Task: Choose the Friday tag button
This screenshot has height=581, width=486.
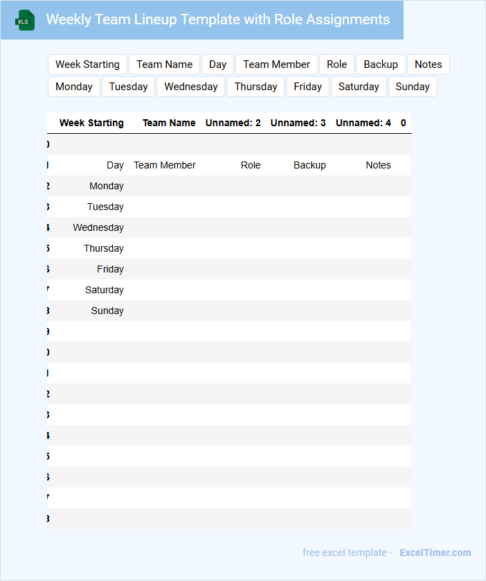Action: pos(307,87)
